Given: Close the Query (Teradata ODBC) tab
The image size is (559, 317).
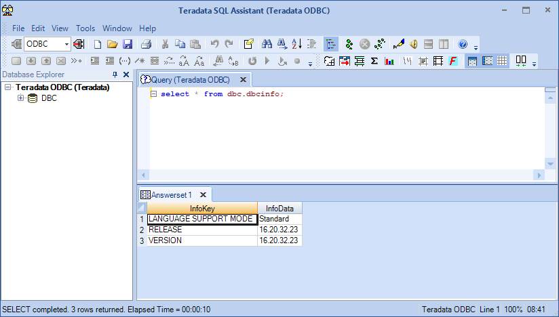Looking at the screenshot, I should [243, 80].
